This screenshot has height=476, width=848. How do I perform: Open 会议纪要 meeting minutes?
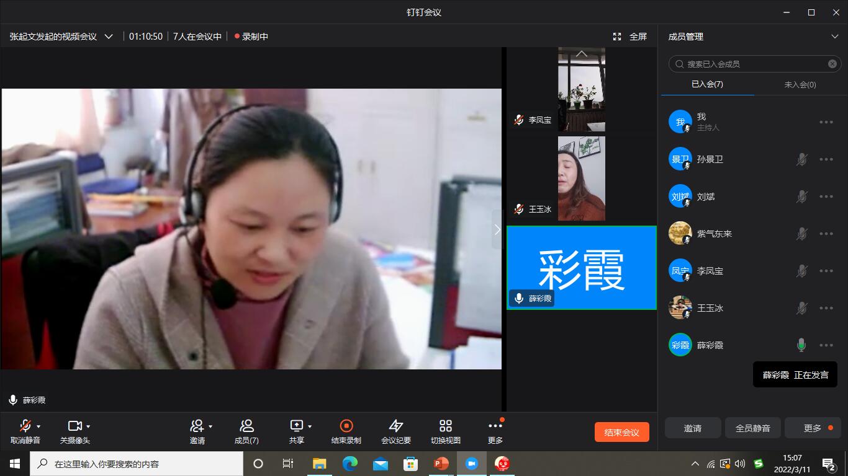pos(396,431)
